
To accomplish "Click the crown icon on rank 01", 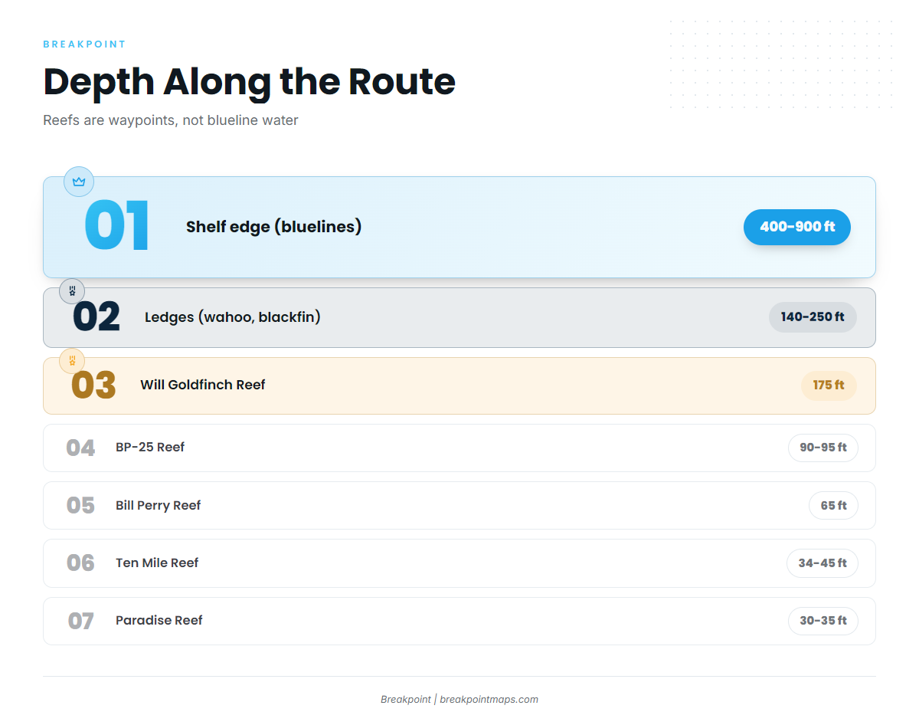I will coord(79,182).
